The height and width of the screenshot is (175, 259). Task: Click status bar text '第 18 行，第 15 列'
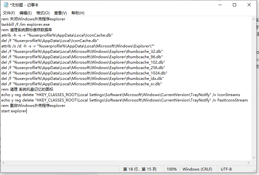click(140, 169)
